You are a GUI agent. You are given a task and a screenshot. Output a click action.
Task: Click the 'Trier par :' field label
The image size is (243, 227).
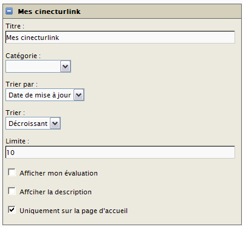coord(21,84)
